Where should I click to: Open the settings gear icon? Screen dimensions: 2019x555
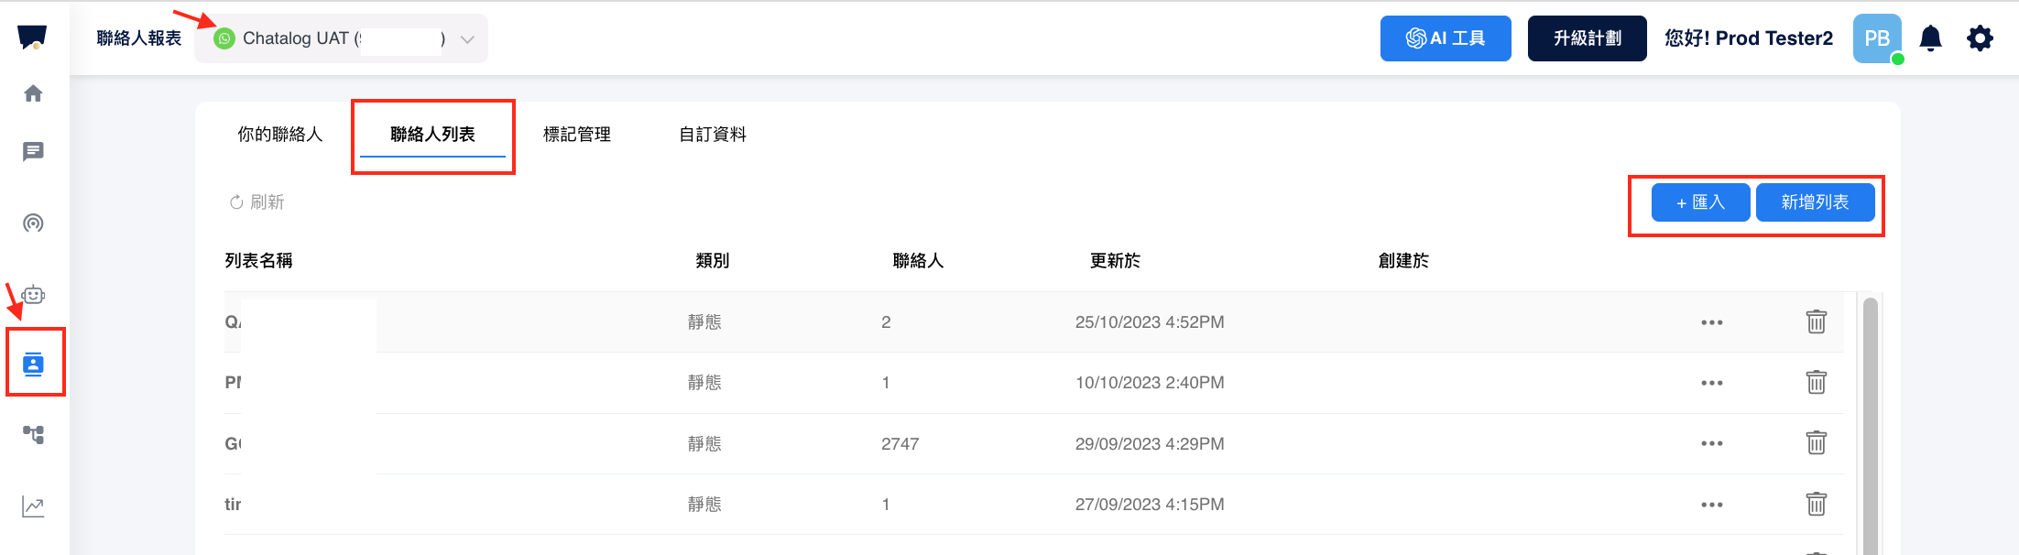coord(1980,38)
